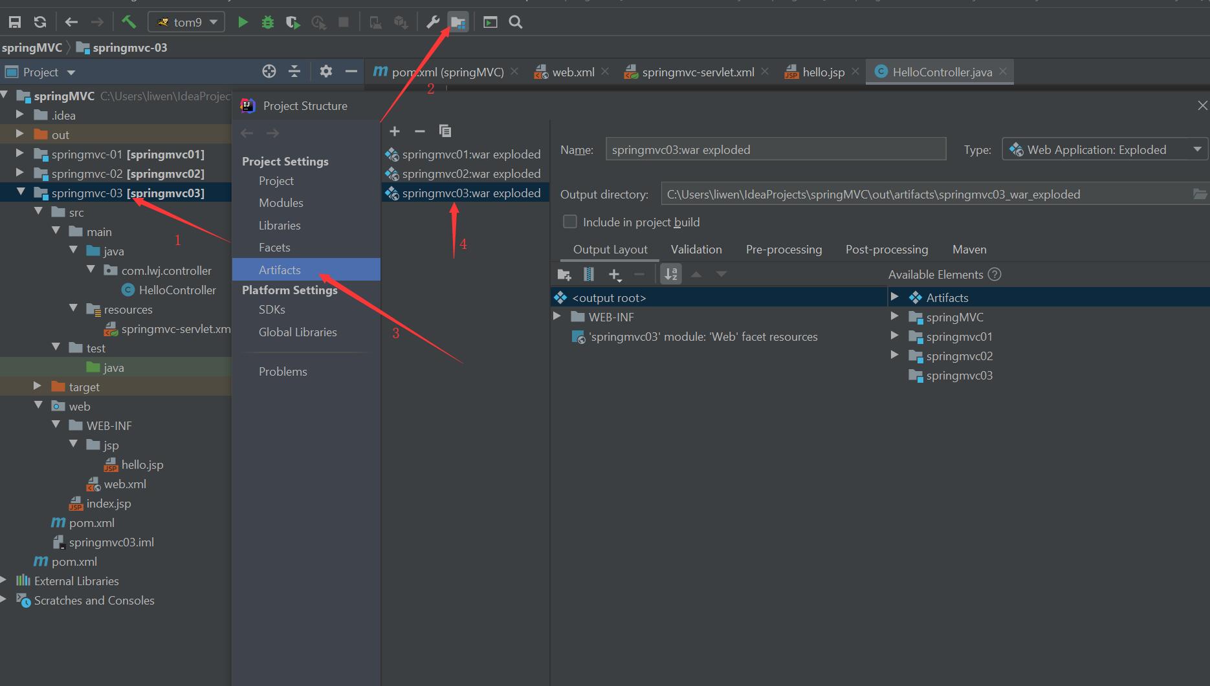Expand springmvc01 in Available Elements
The height and width of the screenshot is (686, 1210).
coord(895,336)
